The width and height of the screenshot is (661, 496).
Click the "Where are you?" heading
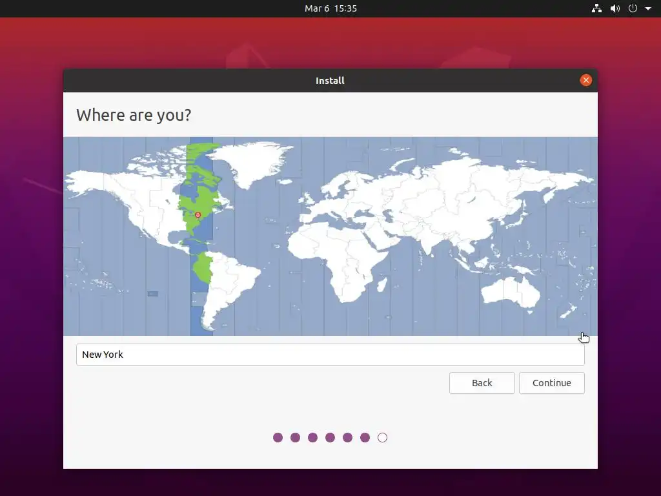(x=134, y=115)
